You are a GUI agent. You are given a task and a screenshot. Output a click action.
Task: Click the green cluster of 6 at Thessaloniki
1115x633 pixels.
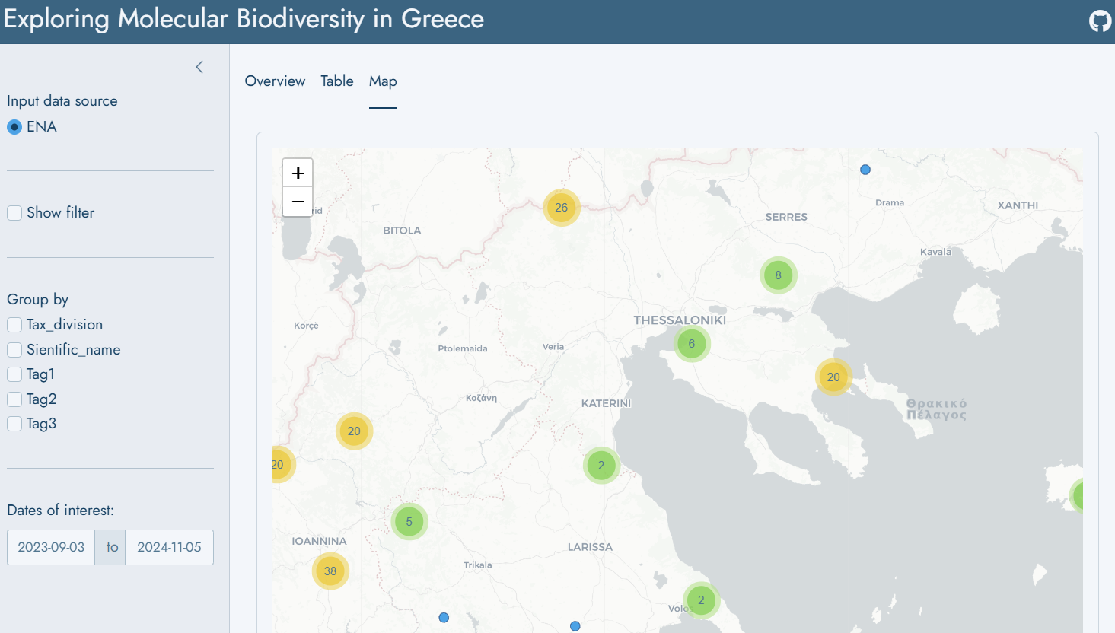[x=692, y=344]
